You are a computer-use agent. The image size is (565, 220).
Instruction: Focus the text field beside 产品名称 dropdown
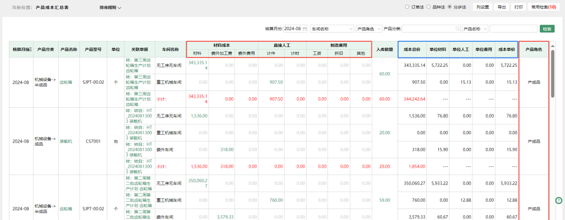(x=513, y=29)
